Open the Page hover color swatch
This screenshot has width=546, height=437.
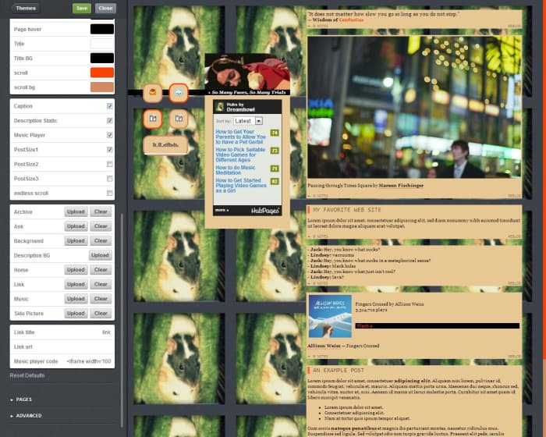coord(102,30)
